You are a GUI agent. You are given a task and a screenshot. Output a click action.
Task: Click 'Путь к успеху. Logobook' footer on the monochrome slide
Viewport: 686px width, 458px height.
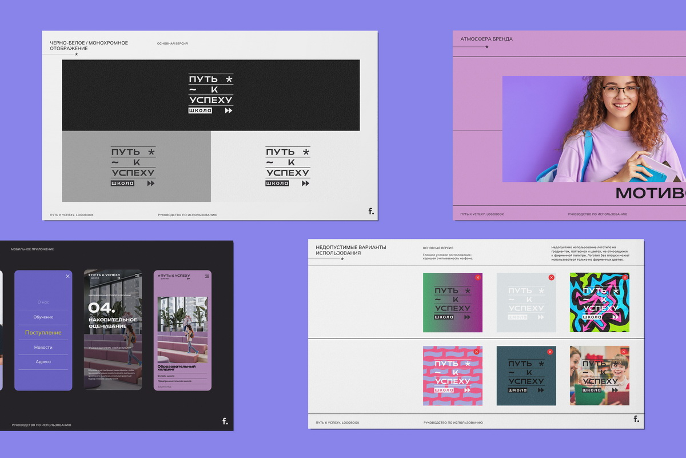click(x=71, y=215)
